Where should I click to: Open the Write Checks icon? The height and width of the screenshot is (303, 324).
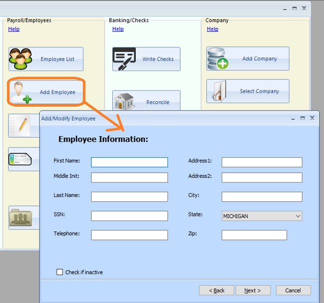(124, 59)
